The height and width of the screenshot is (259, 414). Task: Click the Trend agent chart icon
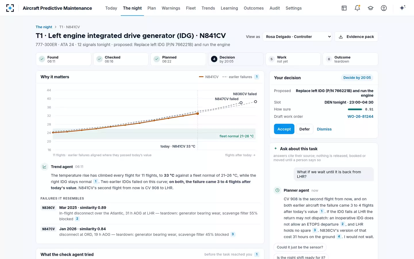(45, 167)
